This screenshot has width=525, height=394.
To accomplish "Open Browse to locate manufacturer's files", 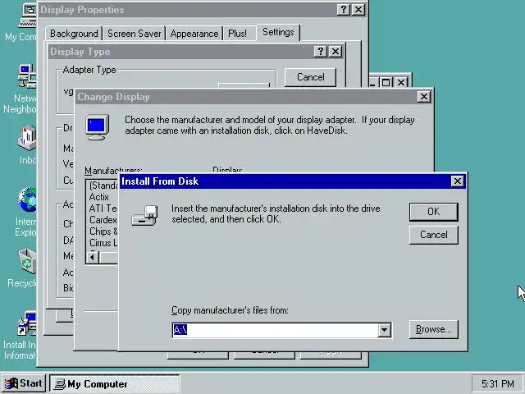I will (434, 329).
